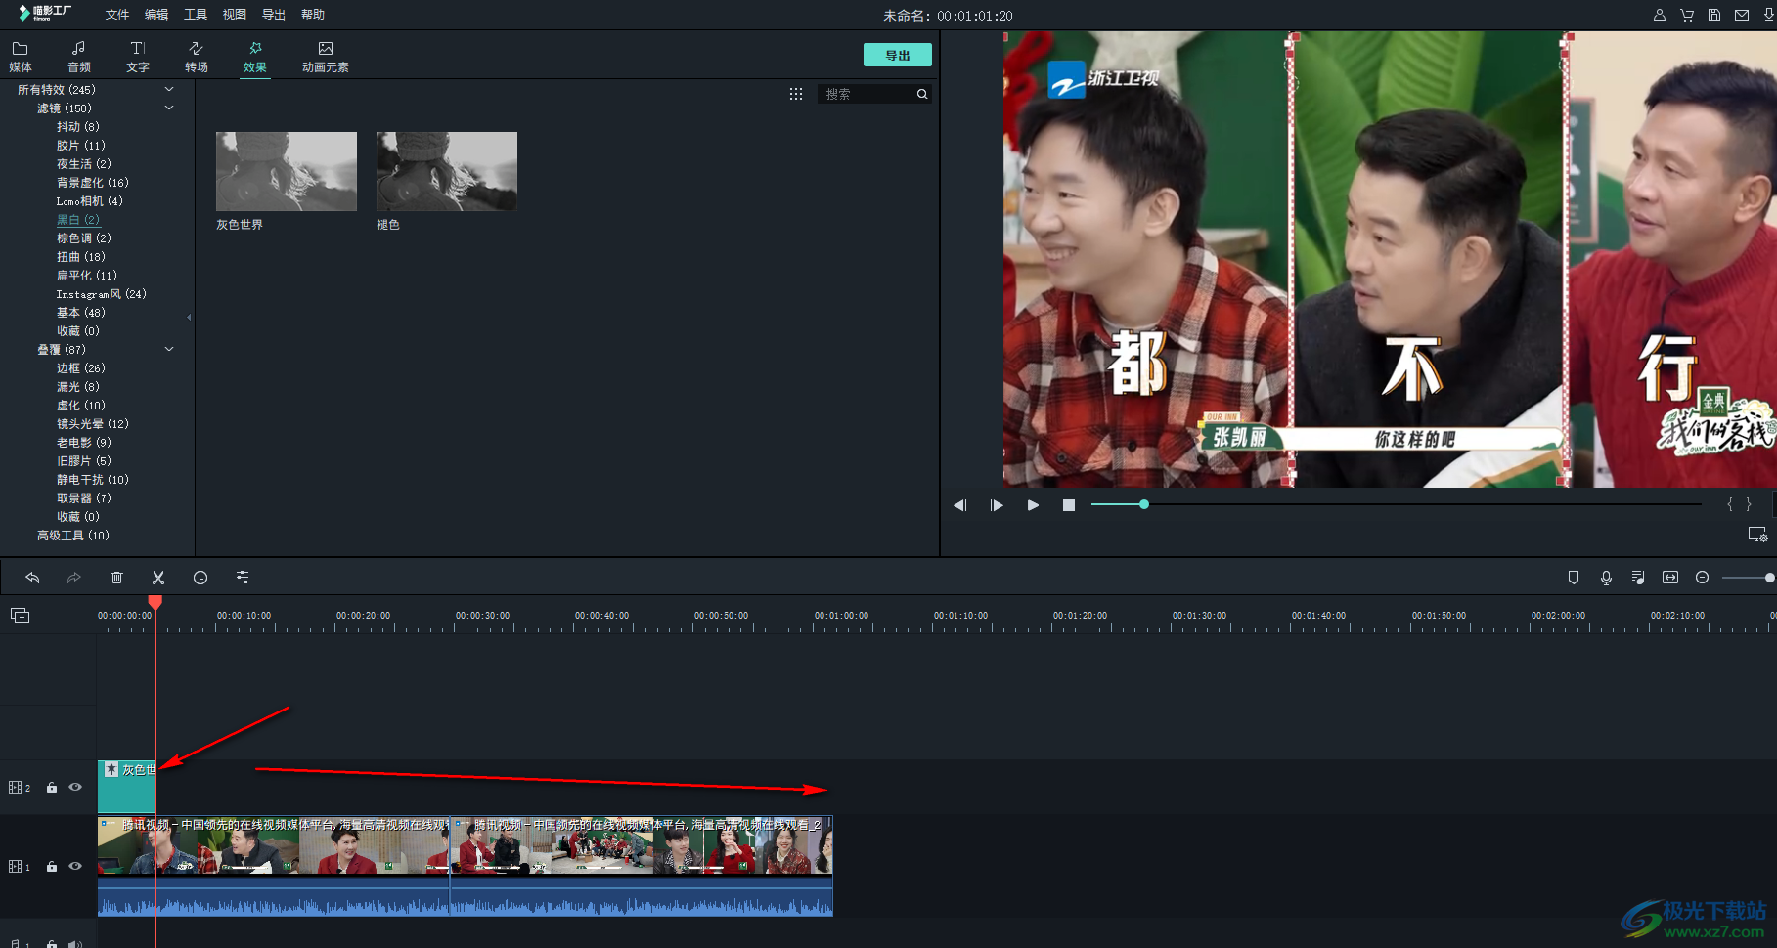Open the audio mixer icon
Image resolution: width=1777 pixels, height=948 pixels.
1638,578
